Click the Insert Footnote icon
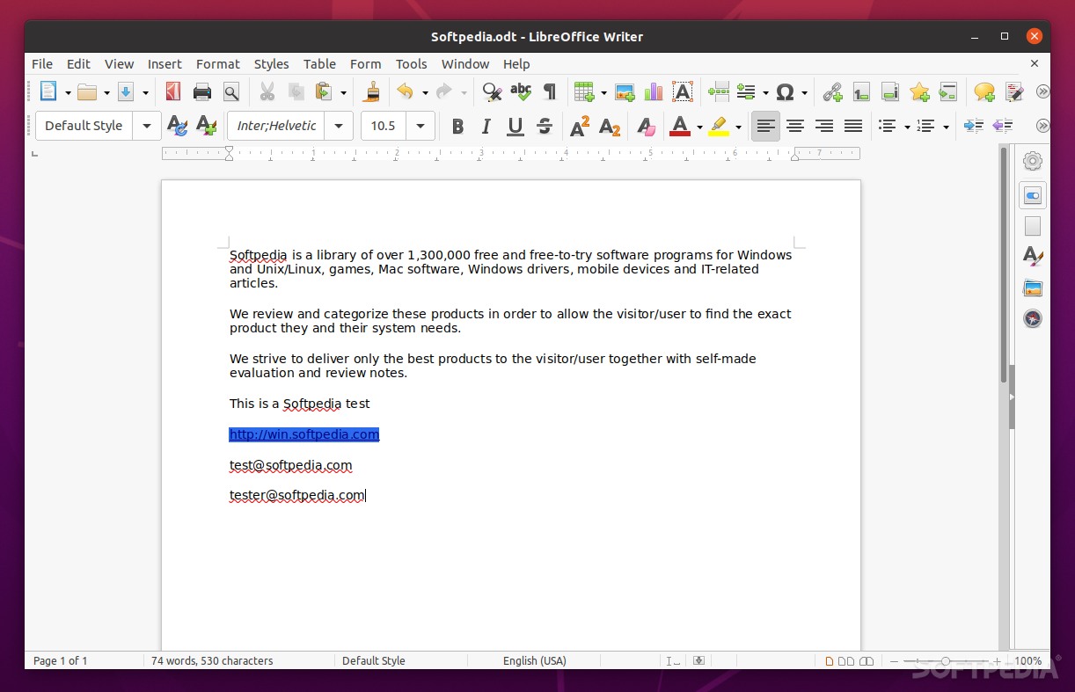 pos(861,91)
